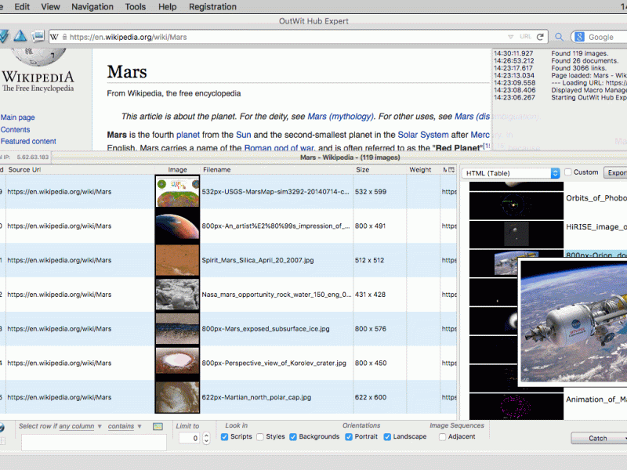
Task: Click the planet link in the article
Action: pos(188,135)
